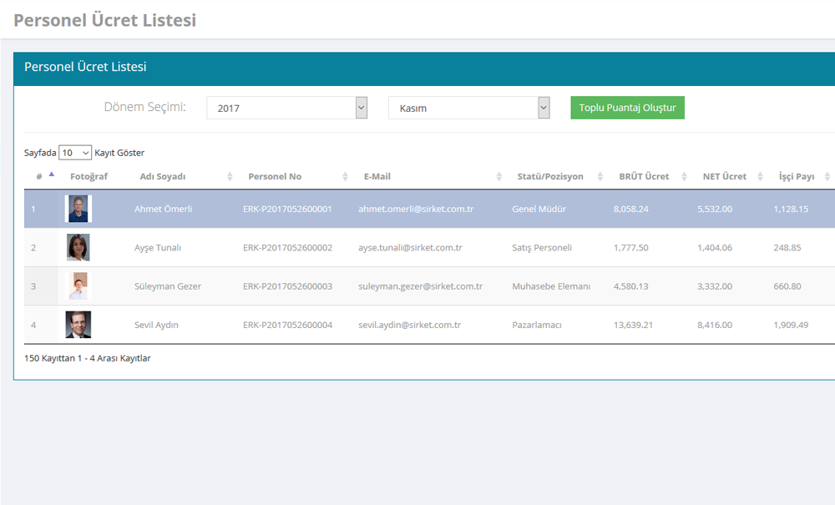Open the year dropdown showing 2017
Viewport: 835px width, 505px height.
coord(286,108)
